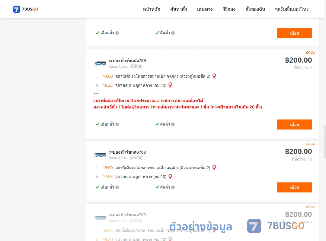Click the 16:55 departure time
326x241 pixels.
(108, 231)
